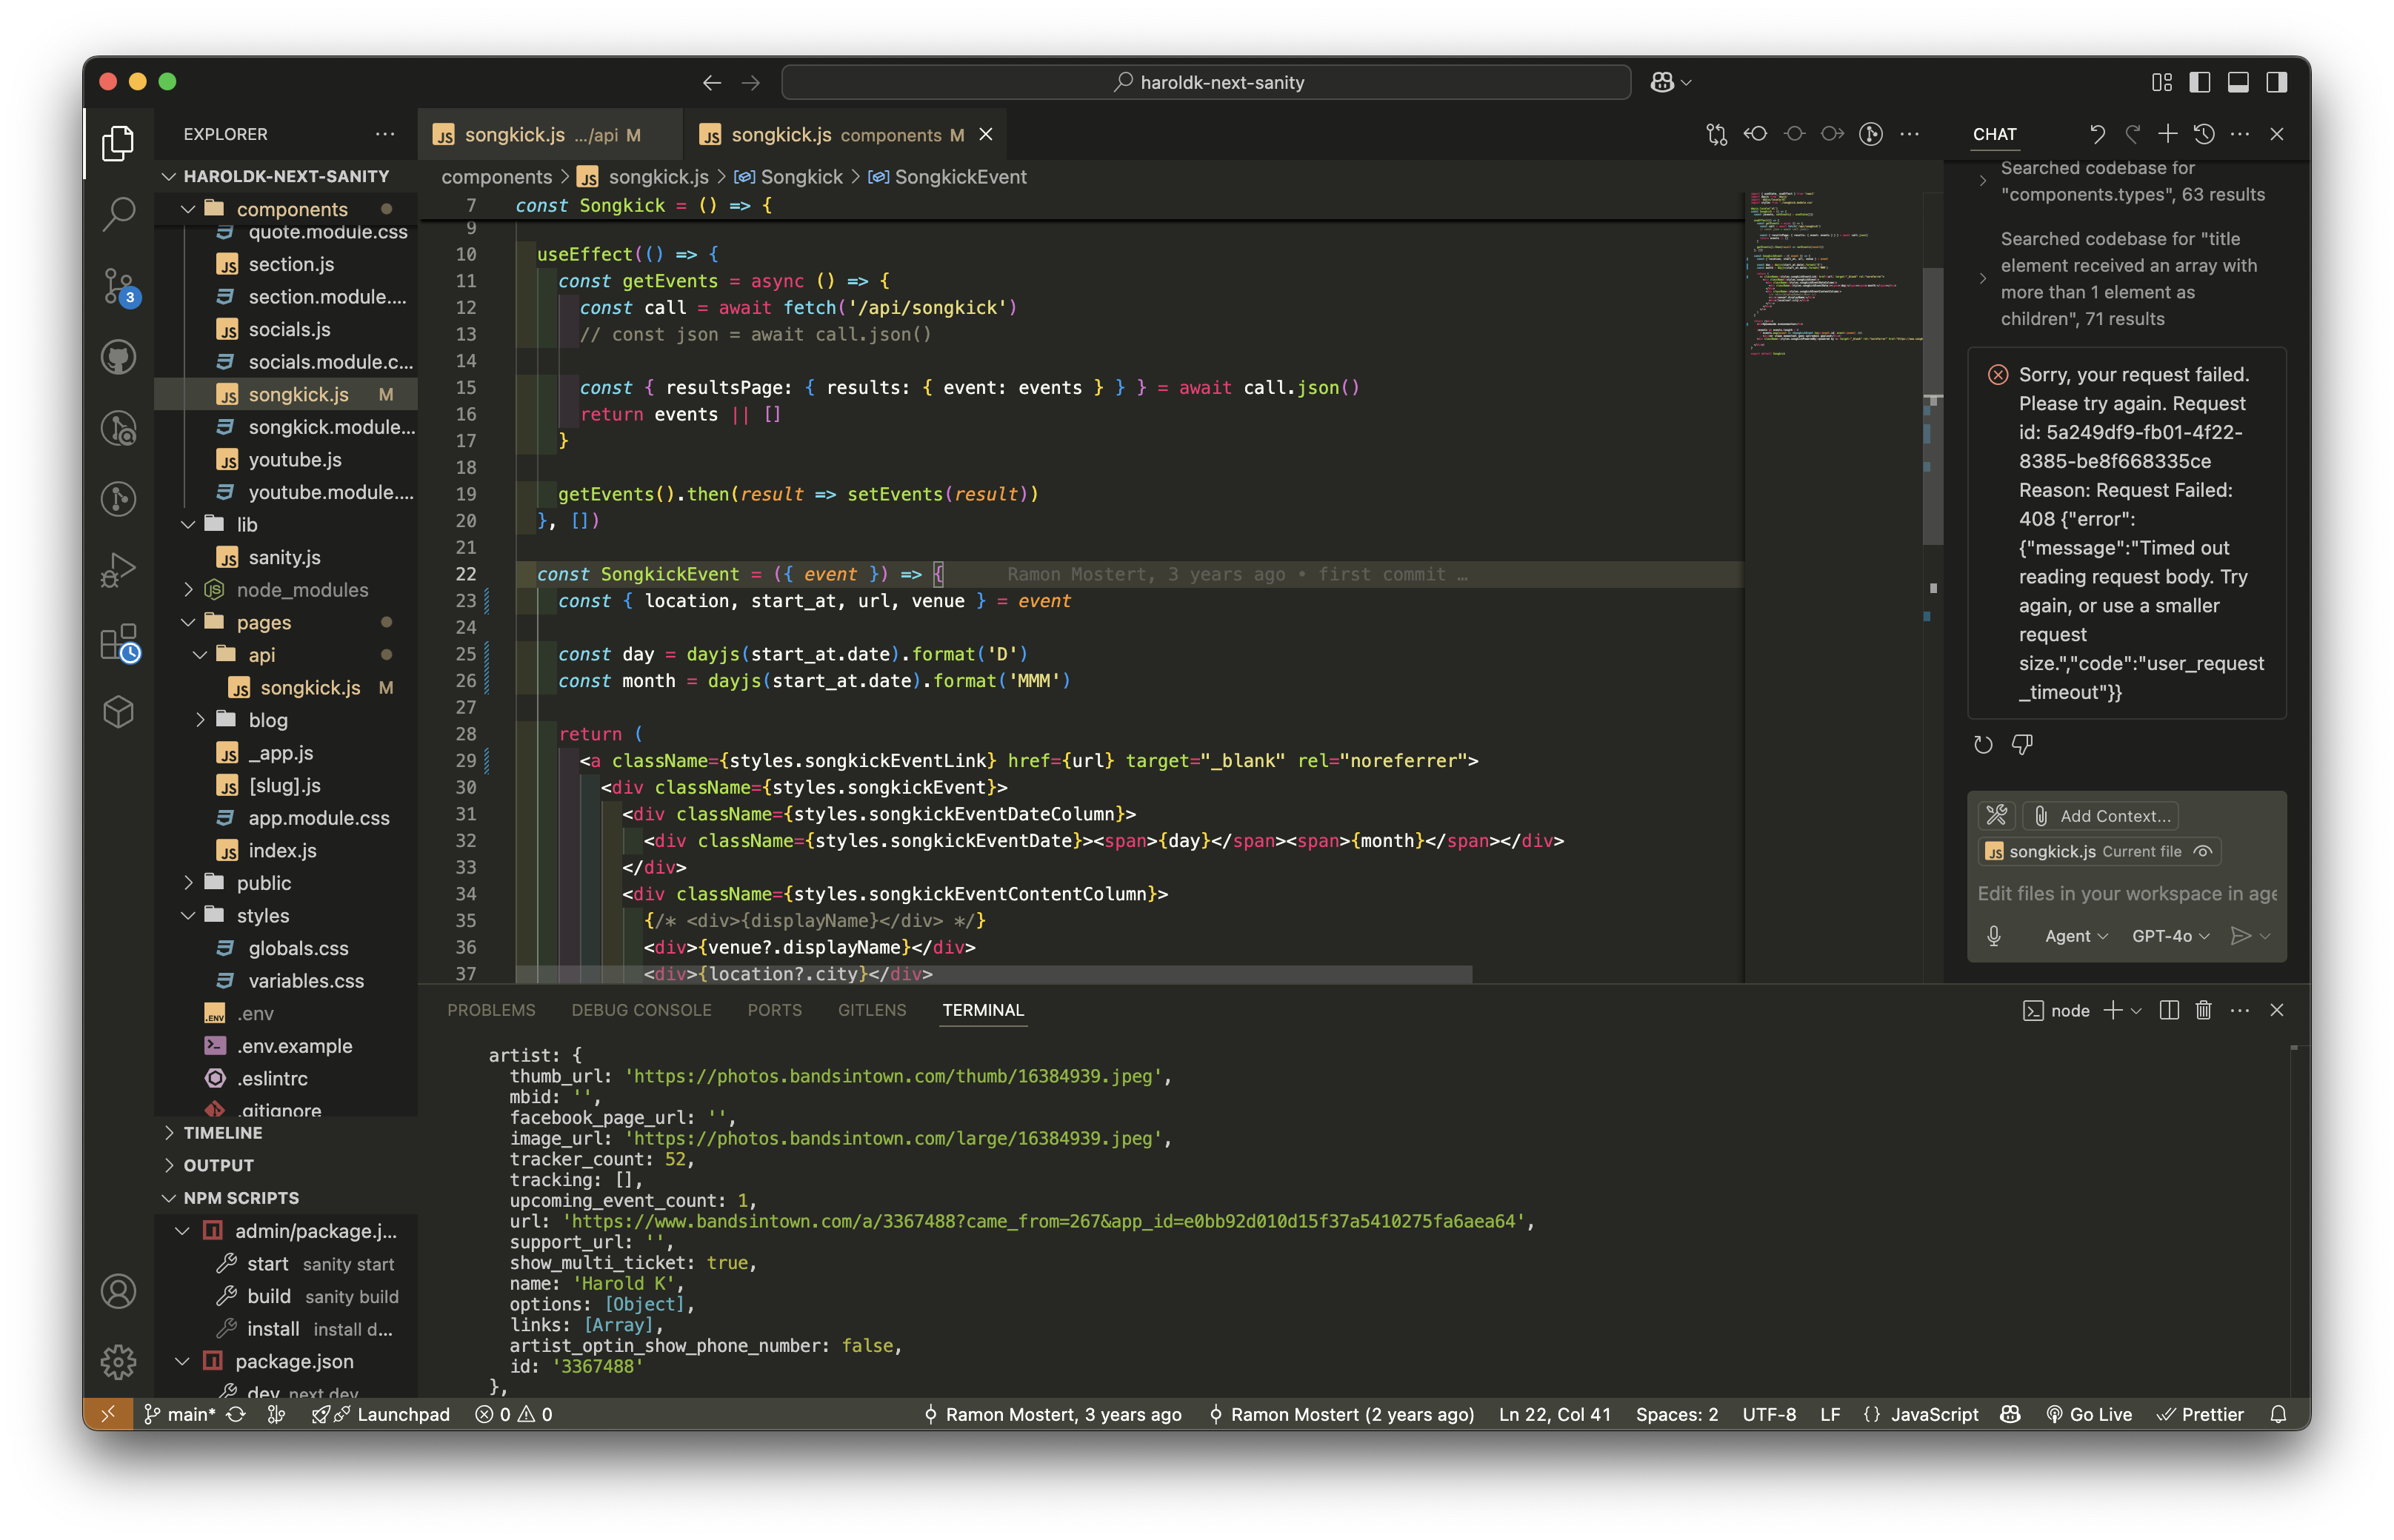Toggle primary side bar visibility
This screenshot has height=1540, width=2394.
pyautogui.click(x=2200, y=82)
